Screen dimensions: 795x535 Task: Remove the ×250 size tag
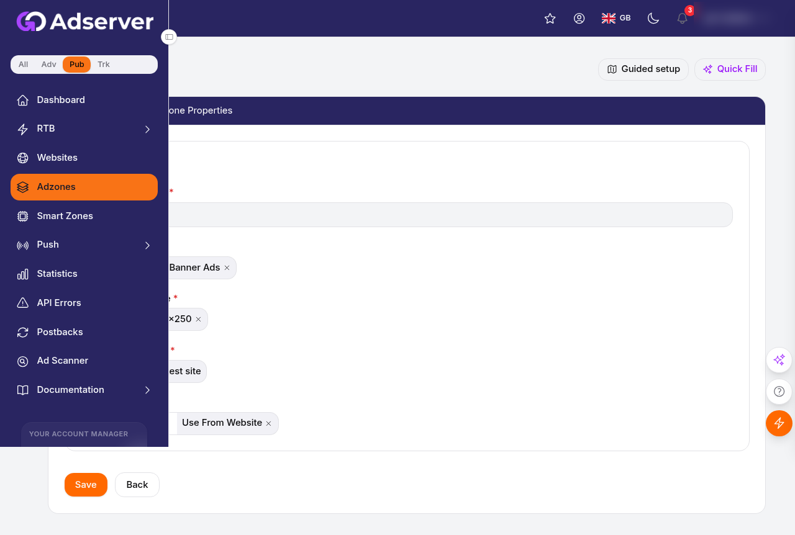tap(198, 319)
